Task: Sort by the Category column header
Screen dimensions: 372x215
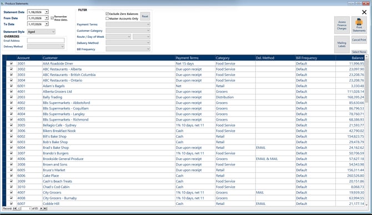Action: click(235, 58)
